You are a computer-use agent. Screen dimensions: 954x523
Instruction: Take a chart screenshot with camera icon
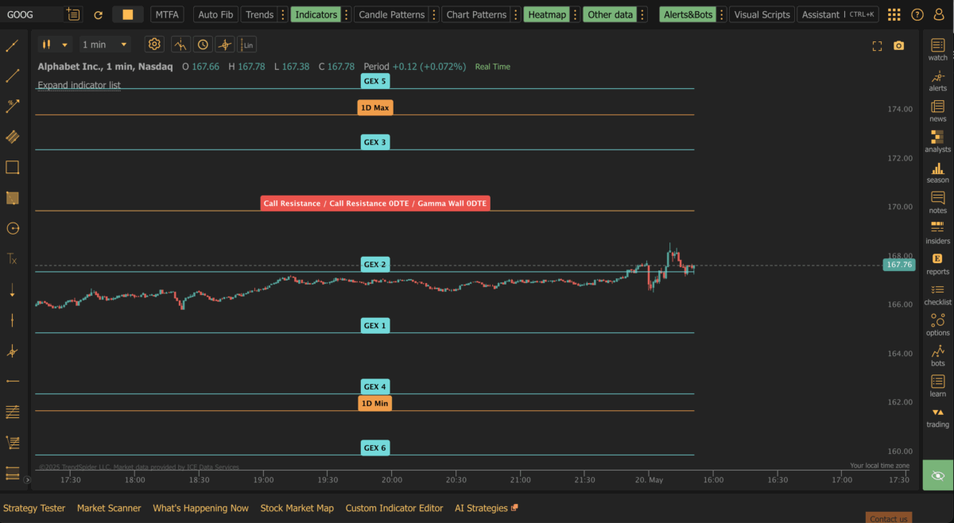pyautogui.click(x=898, y=45)
